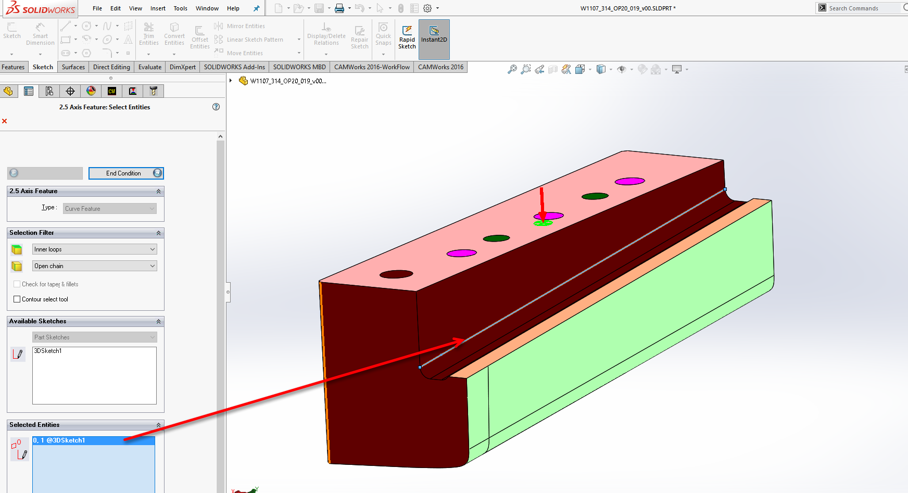Tick Check for taper & fillets checkbox
The height and width of the screenshot is (493, 908).
pyautogui.click(x=17, y=284)
